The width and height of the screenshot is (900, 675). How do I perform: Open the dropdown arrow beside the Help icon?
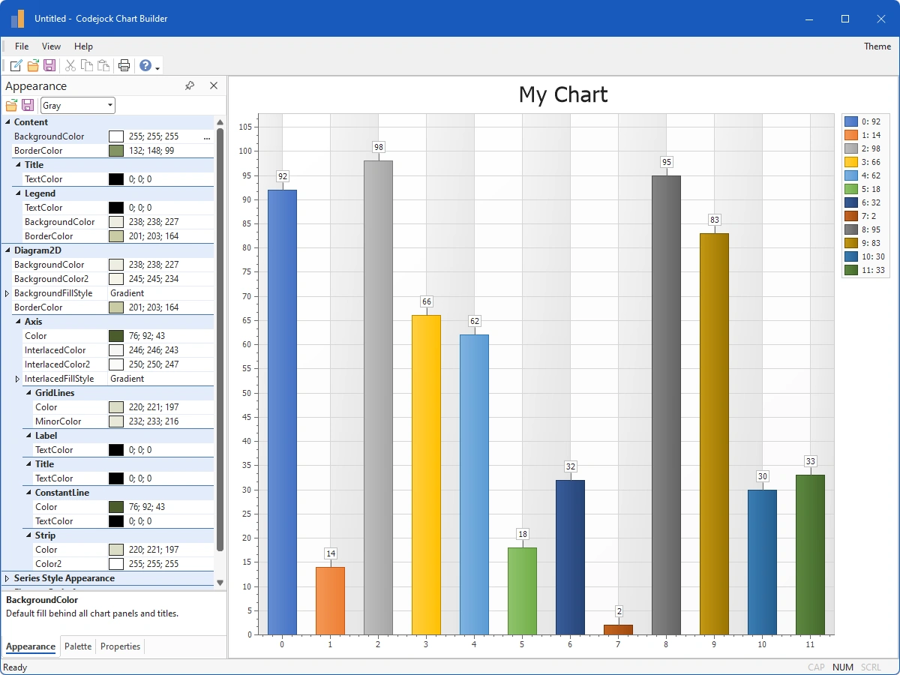157,68
